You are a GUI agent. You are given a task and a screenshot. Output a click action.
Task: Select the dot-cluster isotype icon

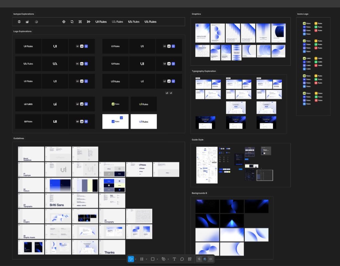pos(88,22)
